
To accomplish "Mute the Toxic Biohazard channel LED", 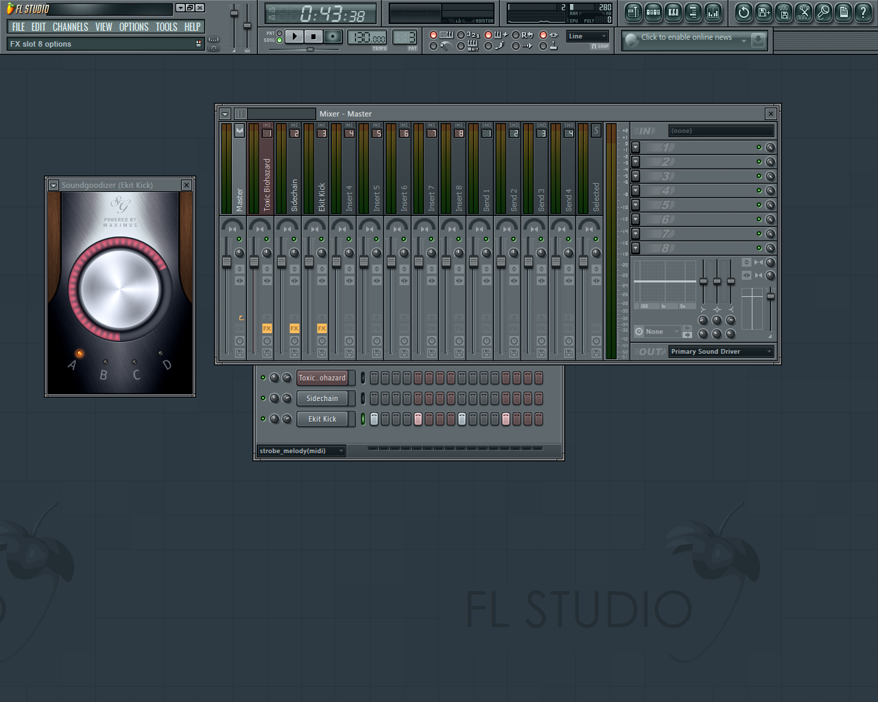I will click(x=263, y=378).
